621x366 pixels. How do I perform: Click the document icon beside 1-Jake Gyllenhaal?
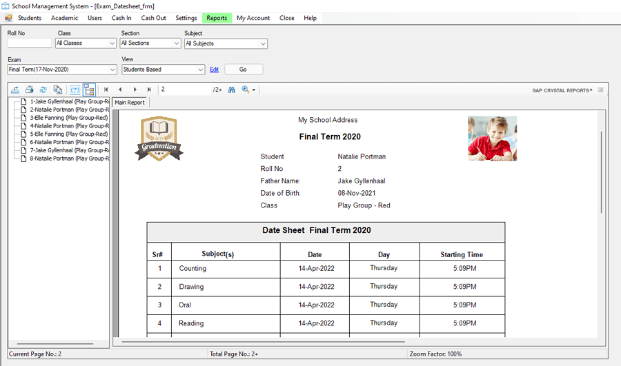tap(23, 102)
